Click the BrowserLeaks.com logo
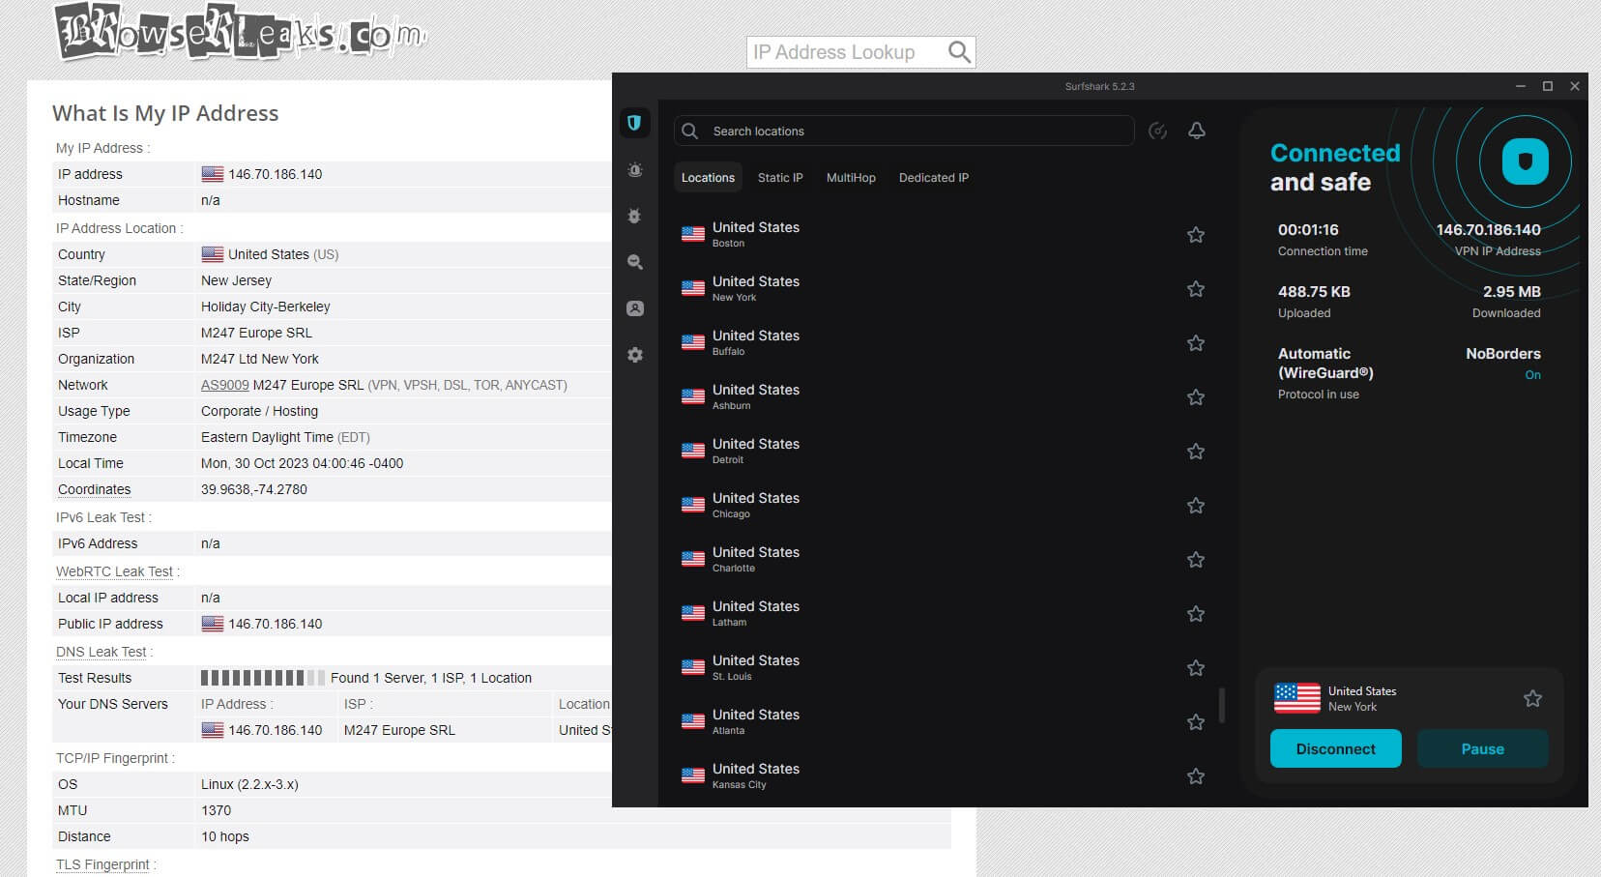The image size is (1601, 877). [240, 32]
